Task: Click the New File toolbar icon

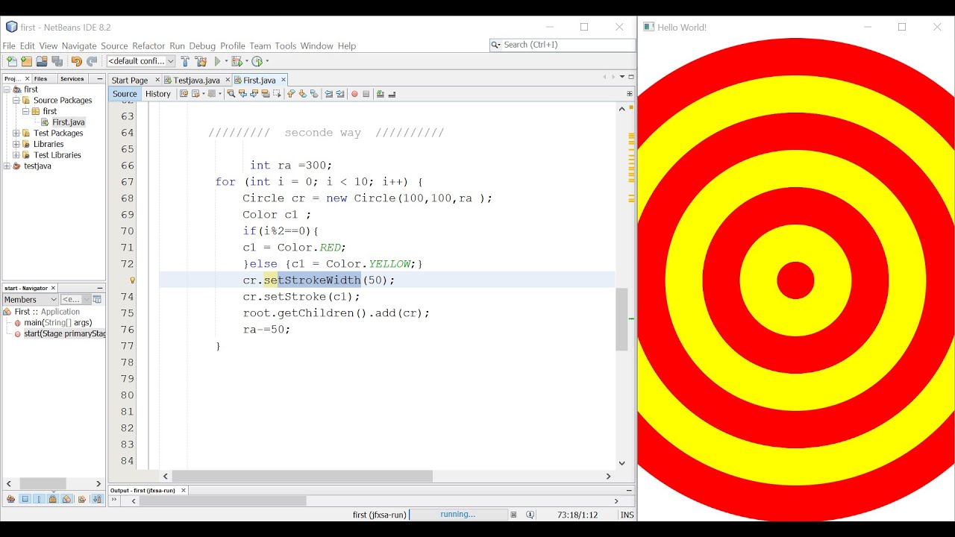Action: [11, 61]
